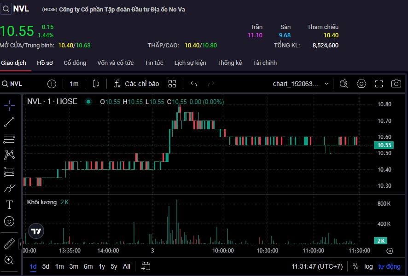
Task: Open the 1m interval dropdown
Action: pyautogui.click(x=74, y=84)
